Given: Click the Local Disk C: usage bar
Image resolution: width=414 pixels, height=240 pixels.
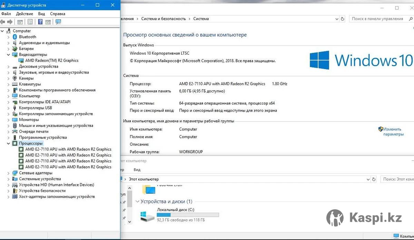Looking at the screenshot, I should coord(188,215).
